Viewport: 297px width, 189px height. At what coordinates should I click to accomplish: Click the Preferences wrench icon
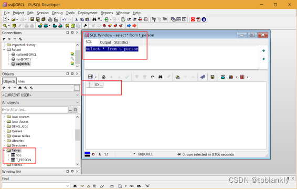coord(85,26)
